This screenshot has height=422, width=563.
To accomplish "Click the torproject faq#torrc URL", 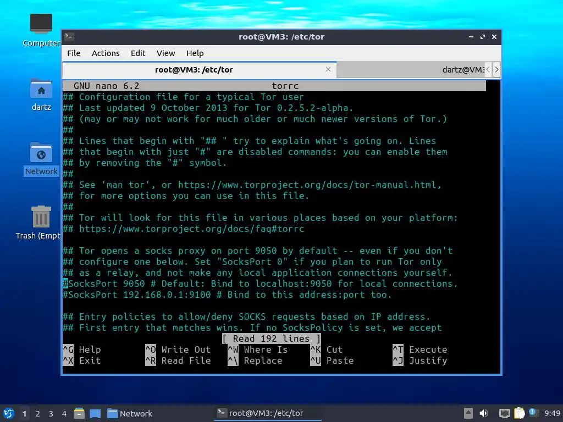I will click(191, 229).
